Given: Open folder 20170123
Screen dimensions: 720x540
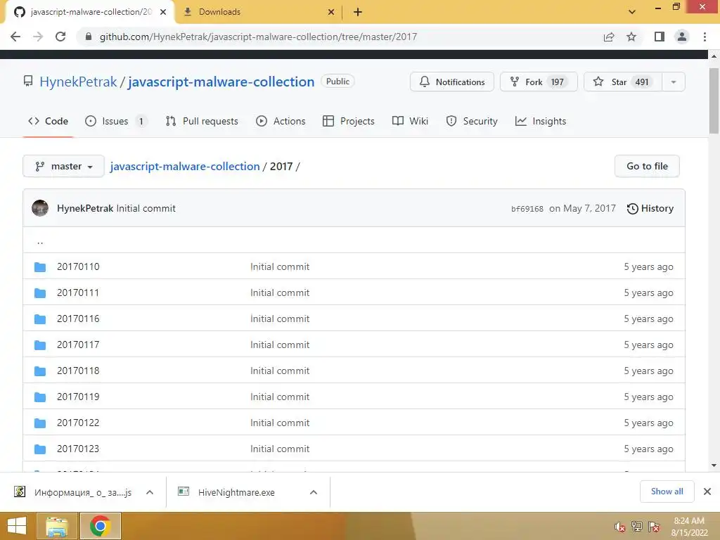Looking at the screenshot, I should coord(78,449).
